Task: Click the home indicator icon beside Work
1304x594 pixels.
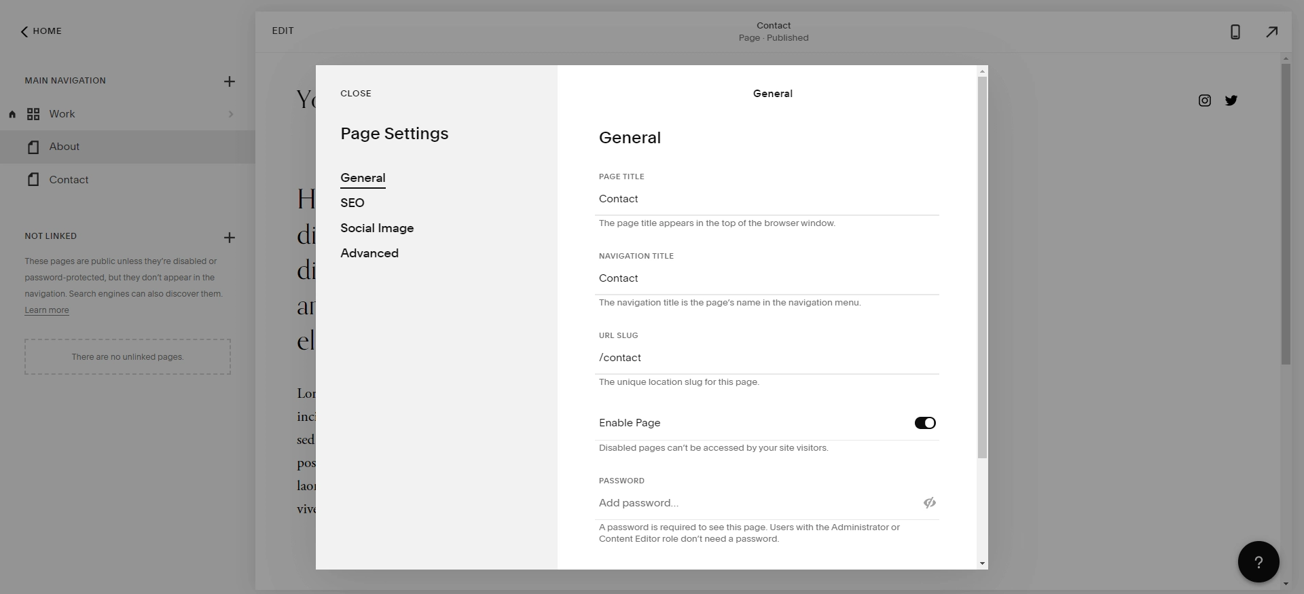Action: pos(12,114)
